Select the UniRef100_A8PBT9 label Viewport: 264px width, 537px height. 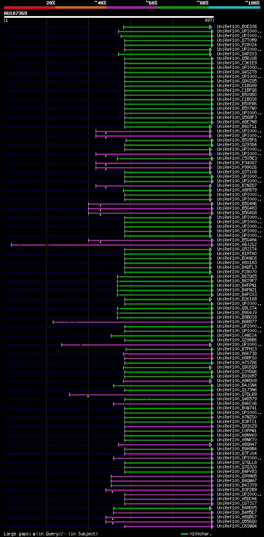[237, 190]
